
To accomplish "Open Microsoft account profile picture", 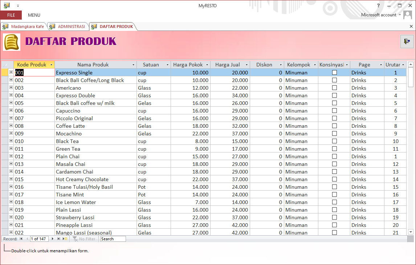I will tap(408, 15).
